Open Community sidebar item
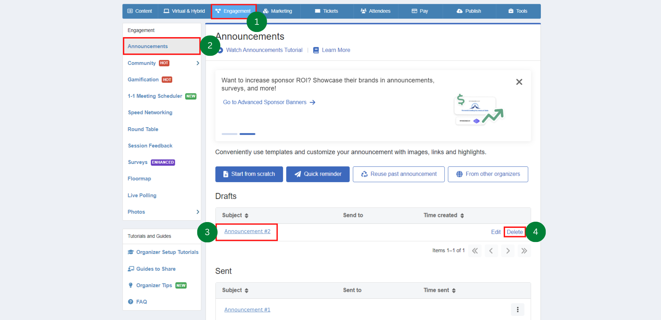Image resolution: width=661 pixels, height=320 pixels. pos(141,63)
